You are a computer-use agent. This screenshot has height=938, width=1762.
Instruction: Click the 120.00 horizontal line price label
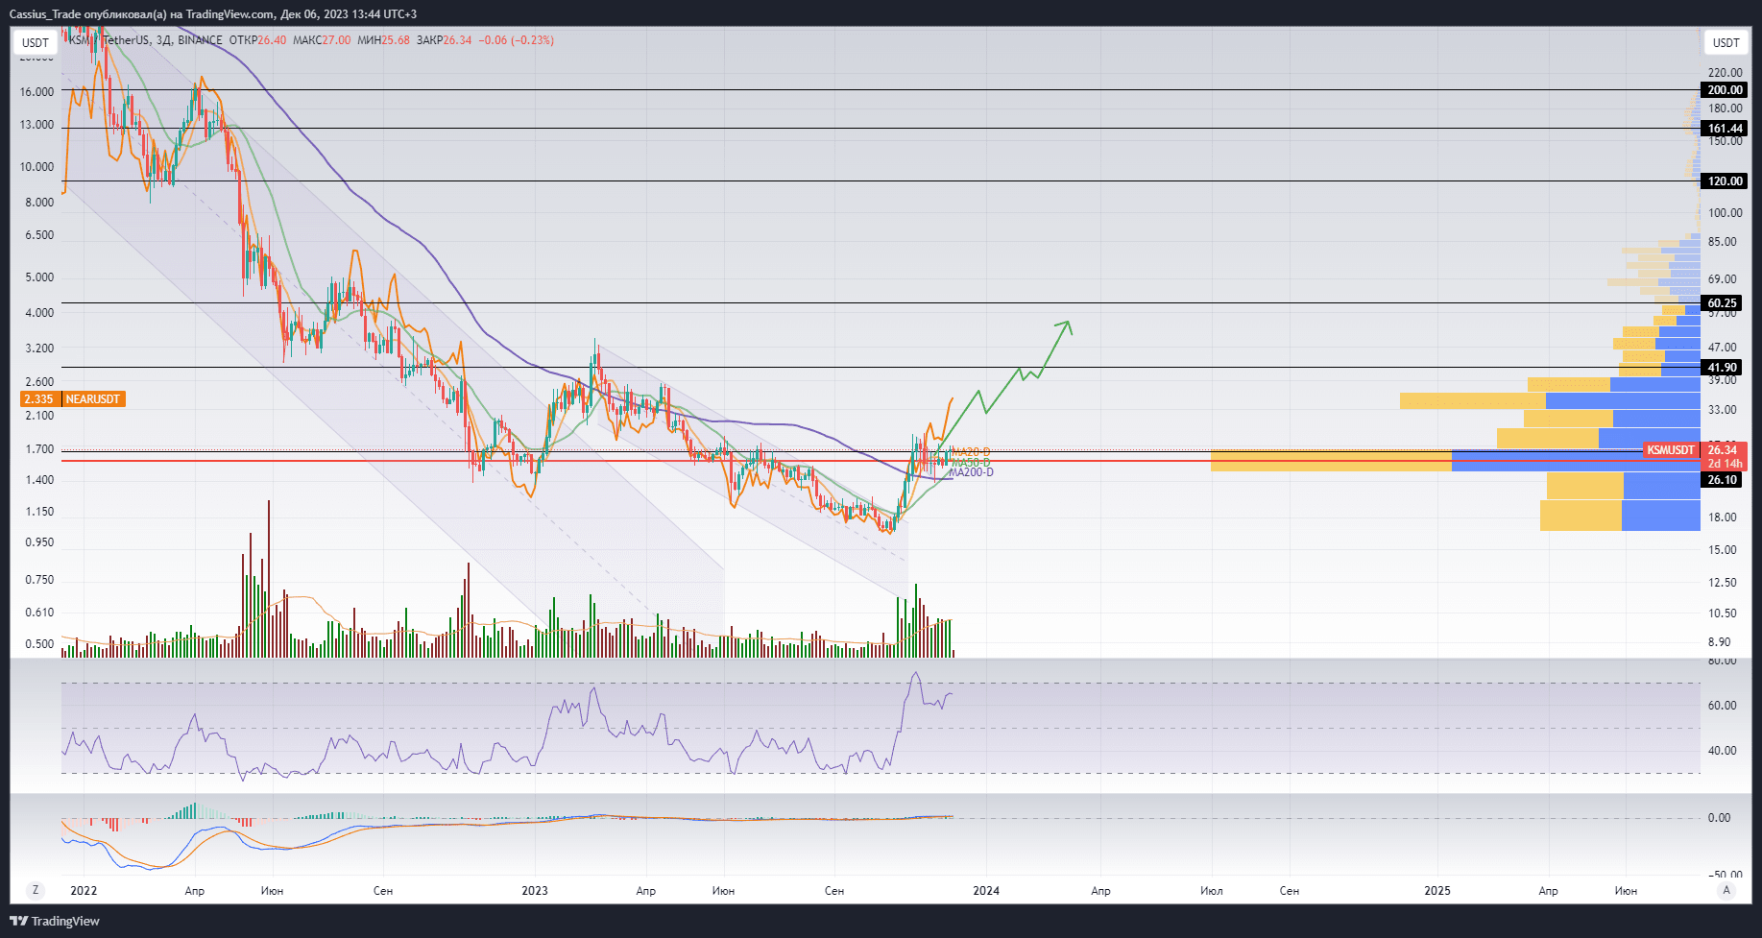click(x=1725, y=181)
